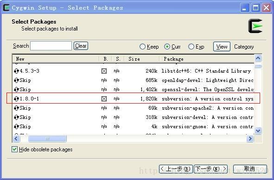Click the 685k size cell
274x180 pixels.
pos(152,80)
